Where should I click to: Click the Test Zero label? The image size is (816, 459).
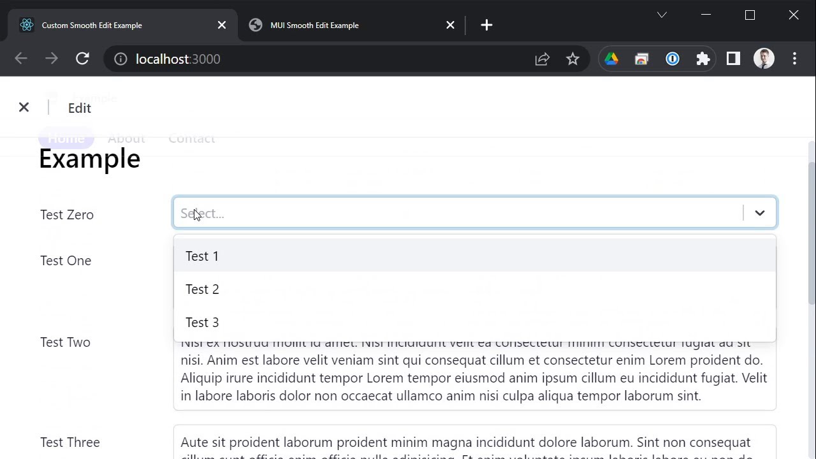point(67,214)
